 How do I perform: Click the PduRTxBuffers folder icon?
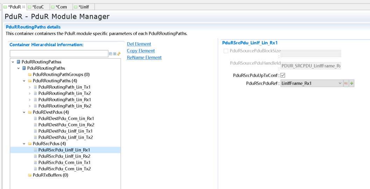(30, 175)
